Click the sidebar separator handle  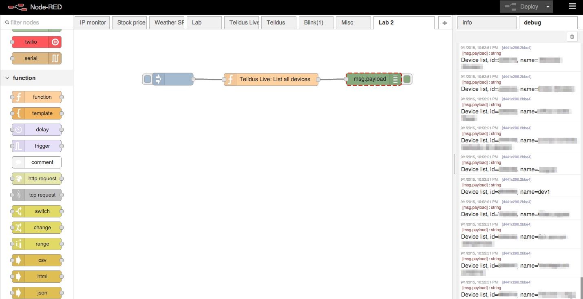(x=454, y=164)
